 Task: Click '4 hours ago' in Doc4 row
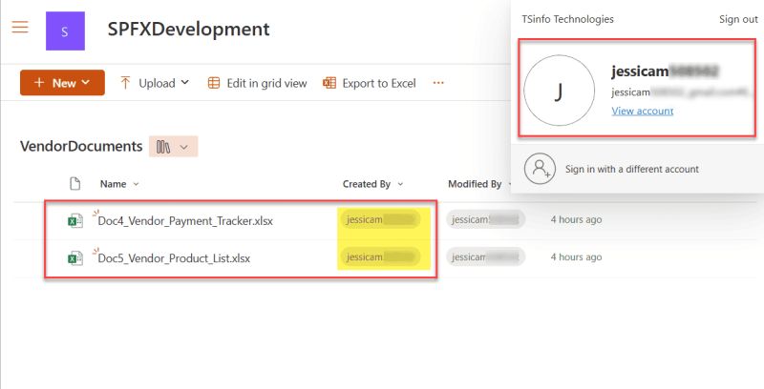[x=577, y=220]
